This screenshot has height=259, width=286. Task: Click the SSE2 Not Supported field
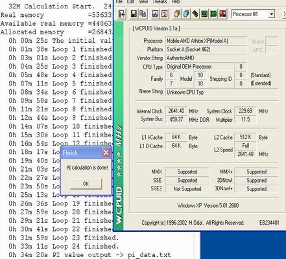point(187,189)
